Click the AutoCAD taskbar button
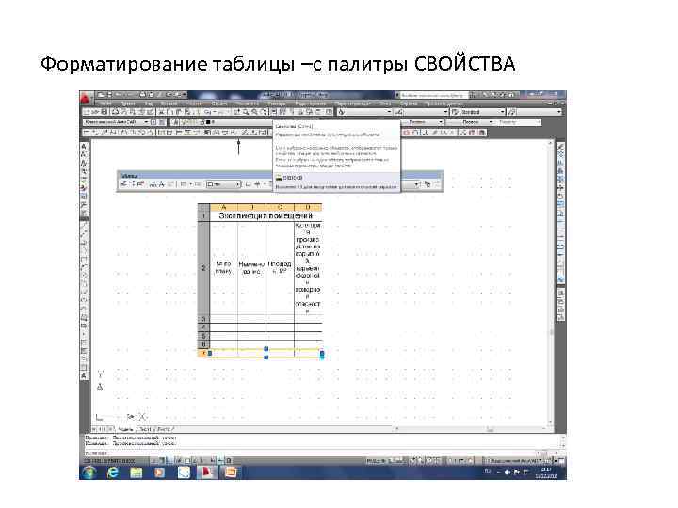Image resolution: width=678 pixels, height=508 pixels. tap(206, 472)
